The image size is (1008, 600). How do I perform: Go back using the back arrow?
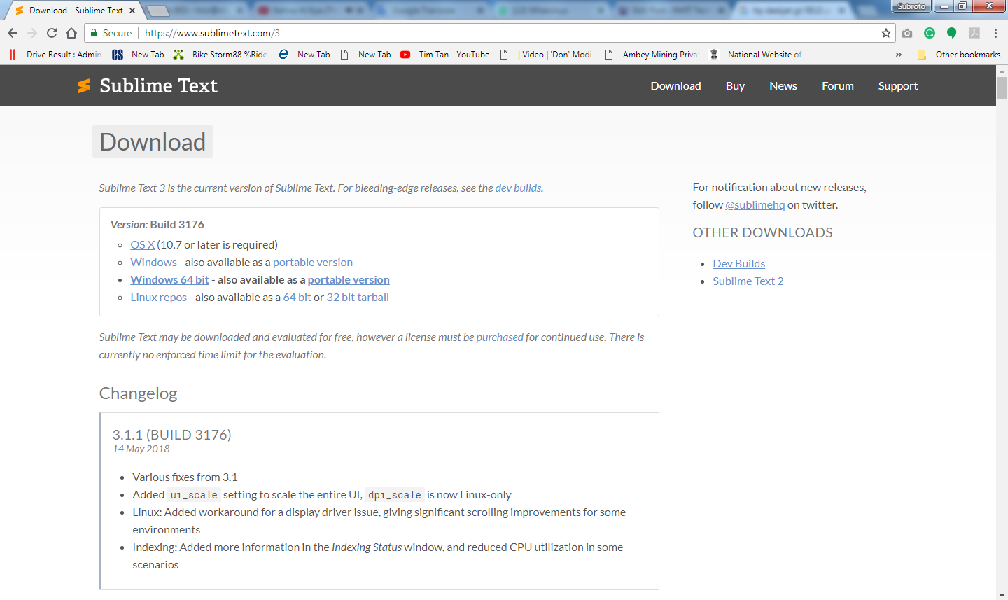click(13, 33)
